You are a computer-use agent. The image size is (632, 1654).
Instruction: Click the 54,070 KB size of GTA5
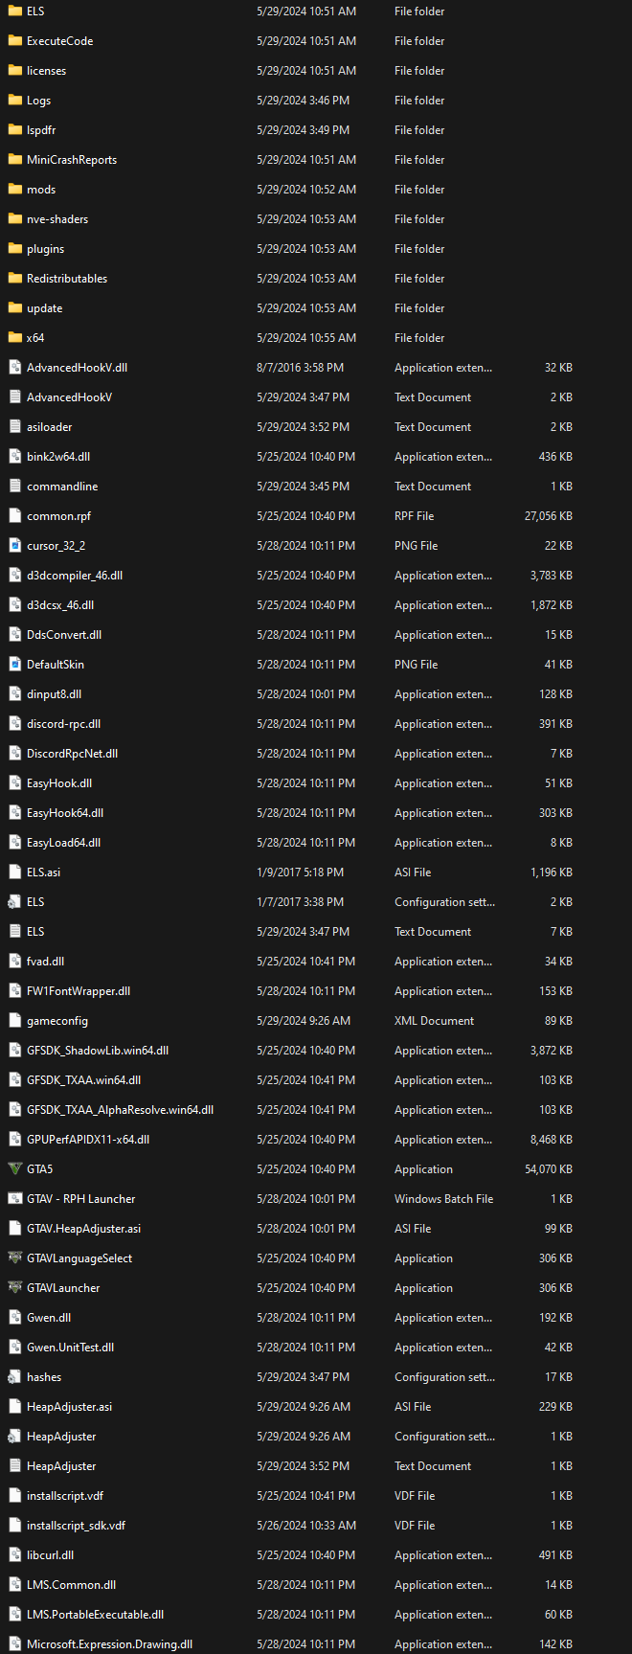[x=549, y=1169]
